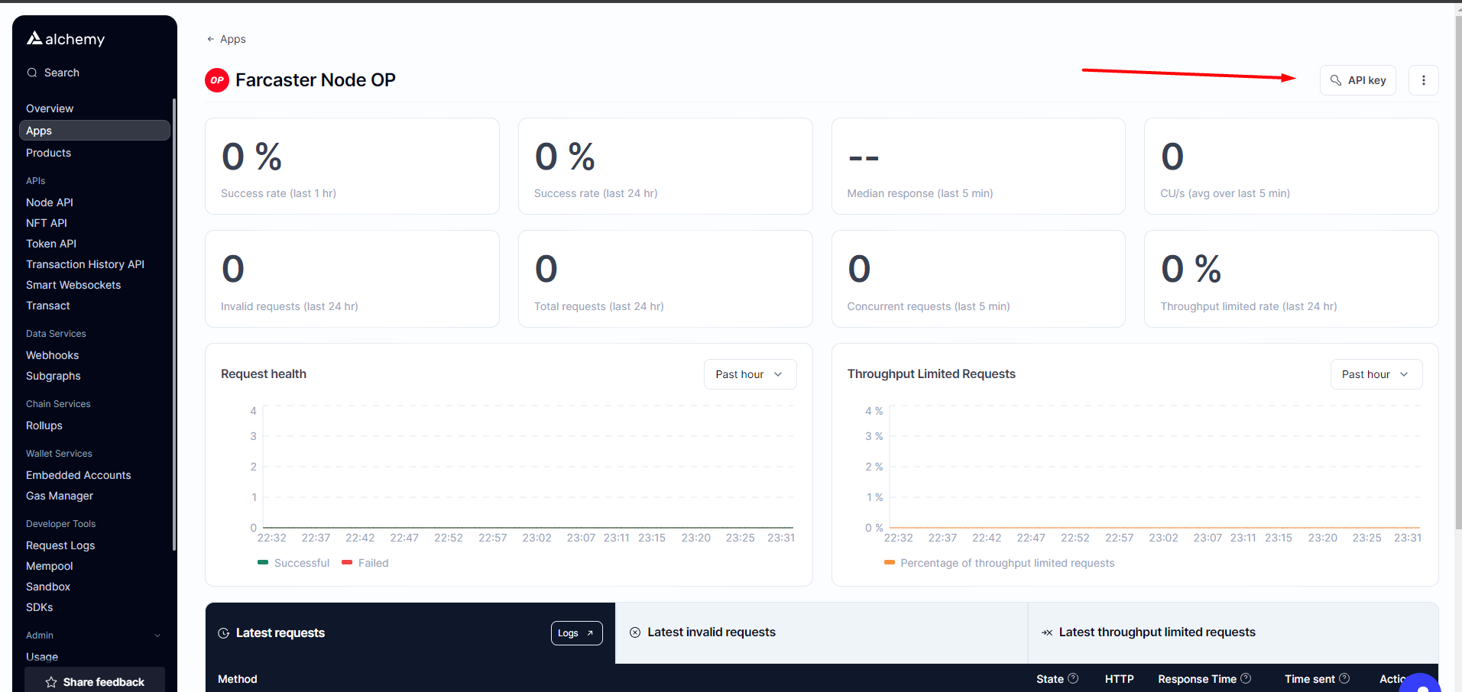Viewport: 1462px width, 692px height.
Task: Click the key icon in API key button
Action: [x=1336, y=80]
